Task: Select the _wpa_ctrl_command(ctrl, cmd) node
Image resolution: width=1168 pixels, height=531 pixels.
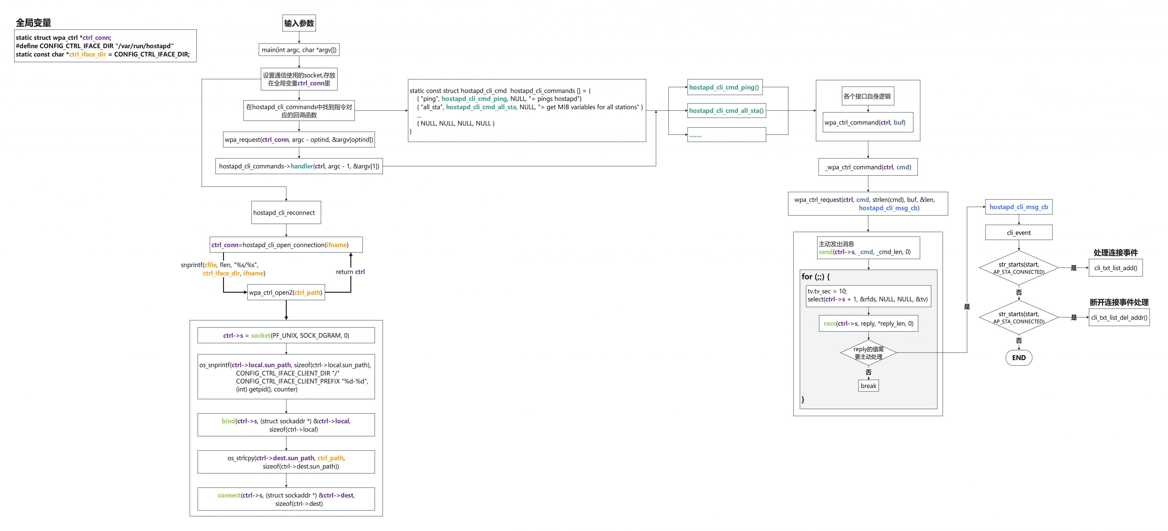Action: coord(868,167)
